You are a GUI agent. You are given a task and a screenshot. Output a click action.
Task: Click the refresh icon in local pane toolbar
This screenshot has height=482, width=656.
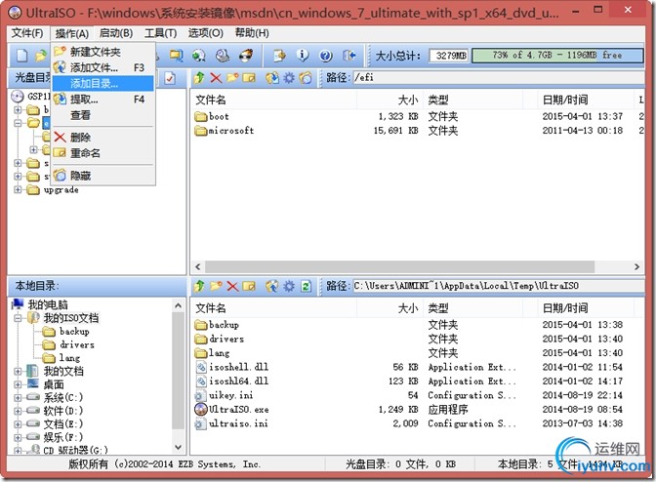pyautogui.click(x=306, y=286)
